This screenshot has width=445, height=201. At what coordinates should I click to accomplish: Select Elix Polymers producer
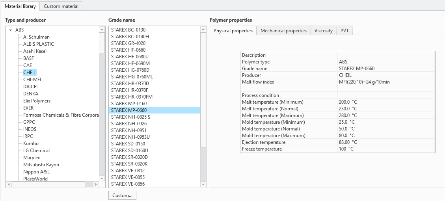37,101
